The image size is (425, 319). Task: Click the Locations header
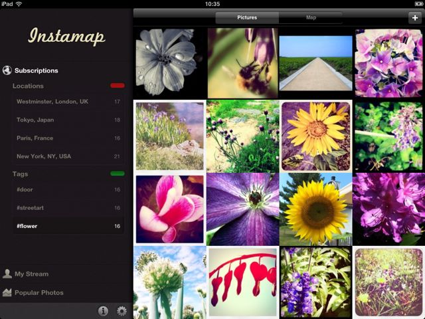coord(28,86)
